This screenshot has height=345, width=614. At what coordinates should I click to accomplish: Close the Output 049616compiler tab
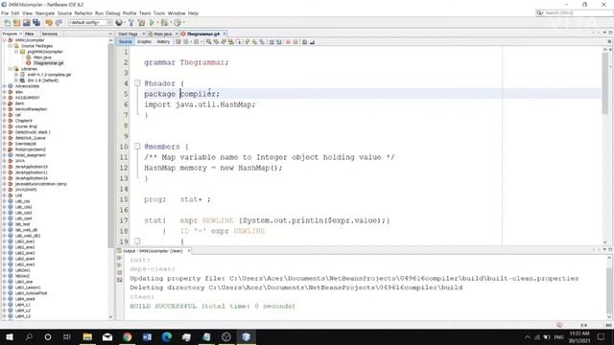(x=189, y=251)
